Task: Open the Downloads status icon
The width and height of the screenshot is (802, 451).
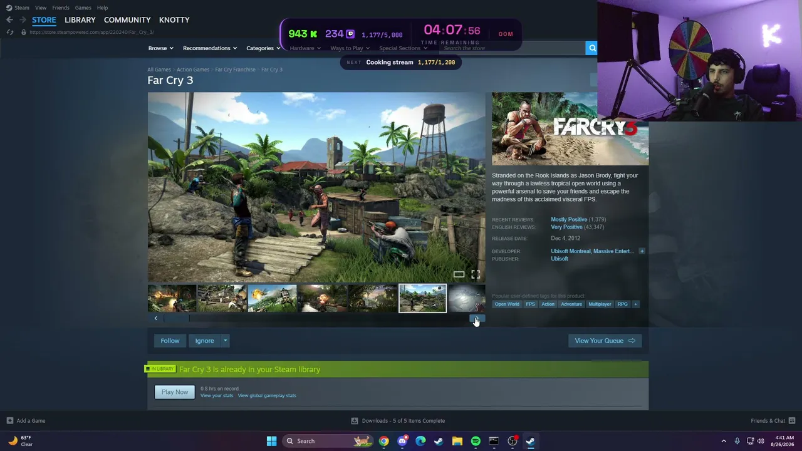Action: coord(355,421)
